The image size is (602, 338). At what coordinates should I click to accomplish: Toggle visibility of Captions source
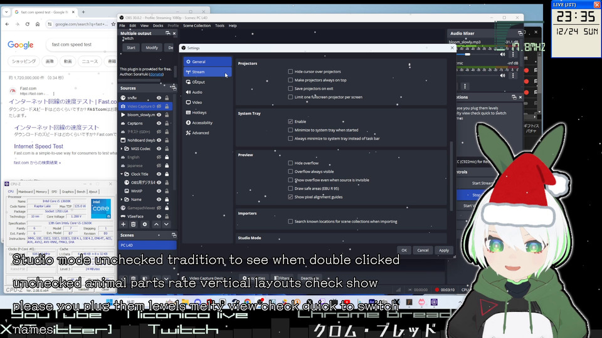(159, 123)
